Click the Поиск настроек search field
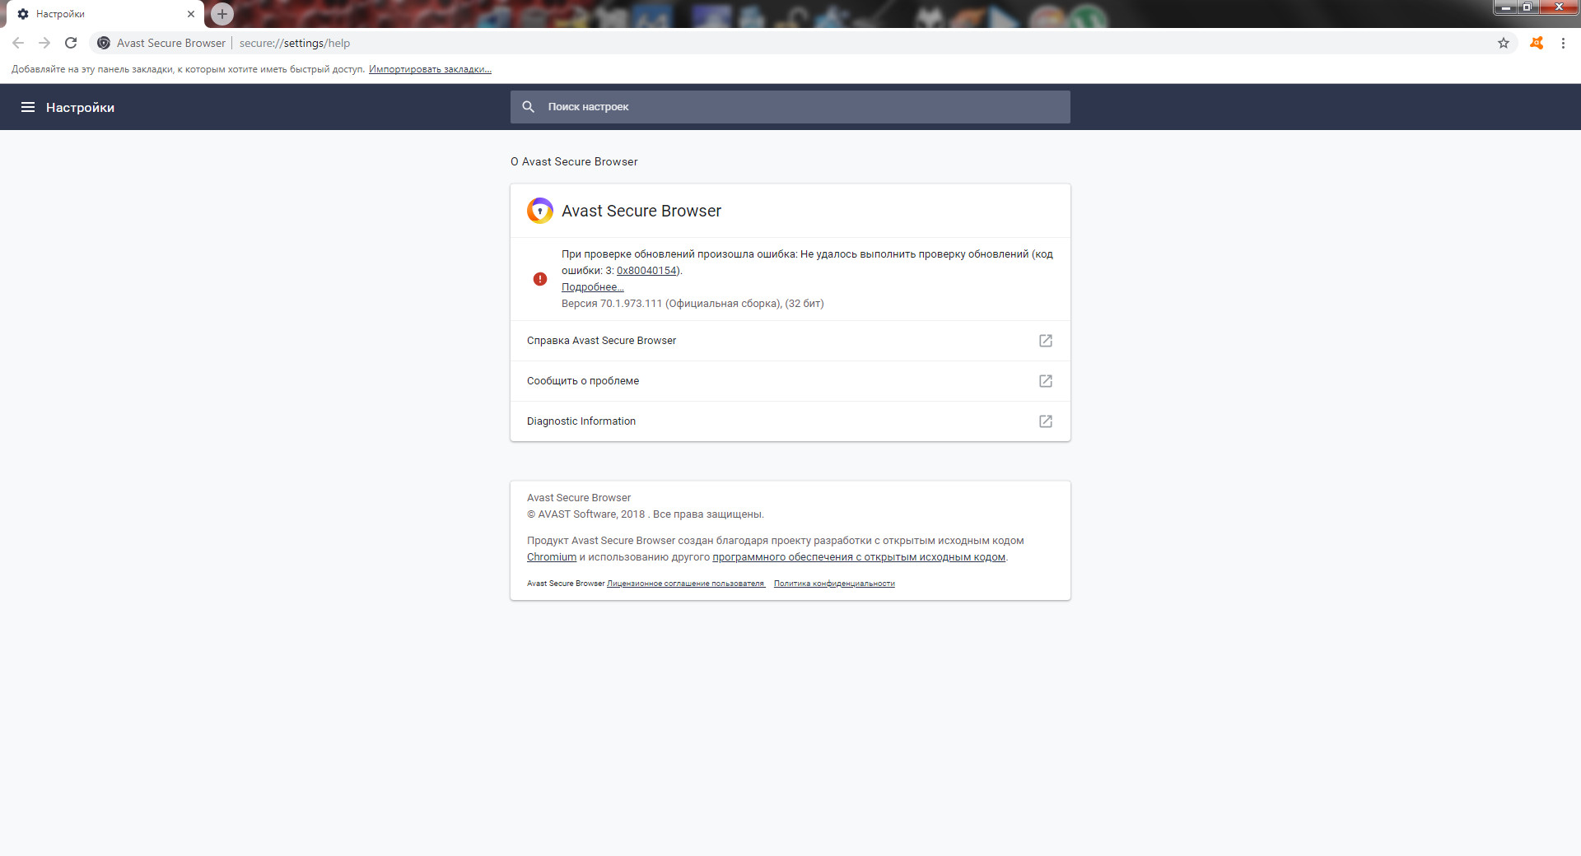Screen dimensions: 1581x856 pos(790,107)
